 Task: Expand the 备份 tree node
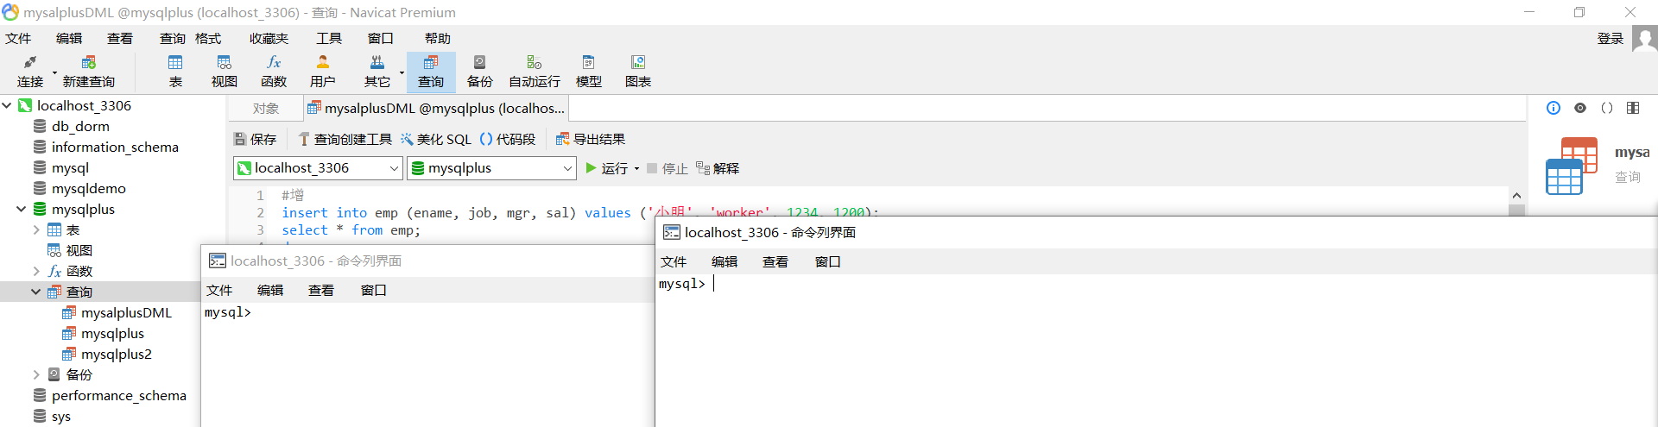click(36, 374)
